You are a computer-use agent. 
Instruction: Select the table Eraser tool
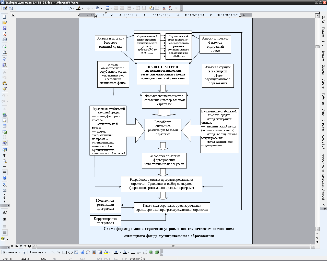coord(11,8)
